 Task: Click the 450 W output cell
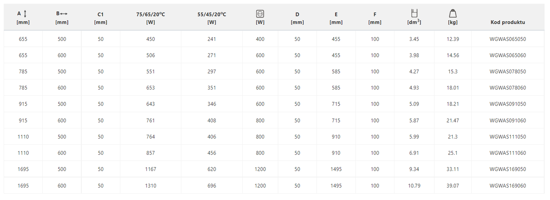pos(151,39)
